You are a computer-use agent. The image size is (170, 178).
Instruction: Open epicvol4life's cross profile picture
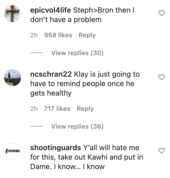point(13,13)
